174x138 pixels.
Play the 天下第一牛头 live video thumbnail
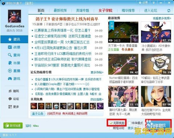point(123,32)
